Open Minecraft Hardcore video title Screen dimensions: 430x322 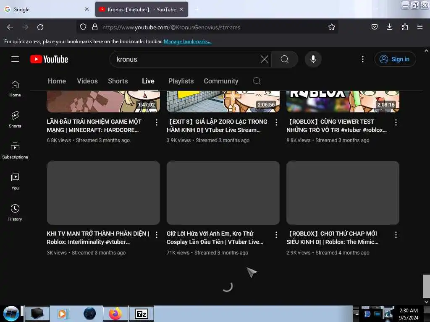click(x=94, y=126)
